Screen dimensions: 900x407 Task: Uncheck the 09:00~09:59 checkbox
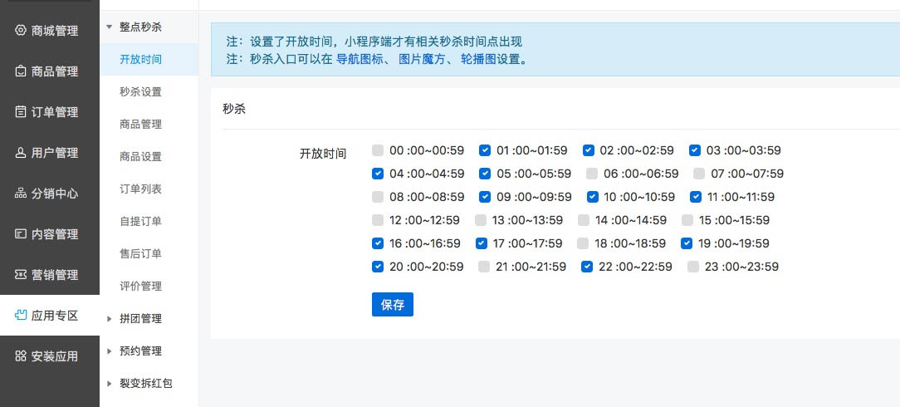[485, 197]
